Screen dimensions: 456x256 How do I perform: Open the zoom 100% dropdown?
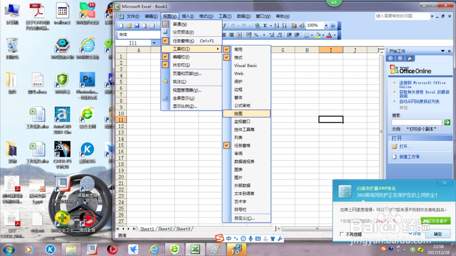pos(326,26)
